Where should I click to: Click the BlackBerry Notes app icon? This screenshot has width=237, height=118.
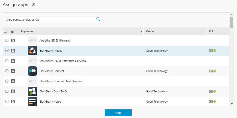click(x=32, y=102)
